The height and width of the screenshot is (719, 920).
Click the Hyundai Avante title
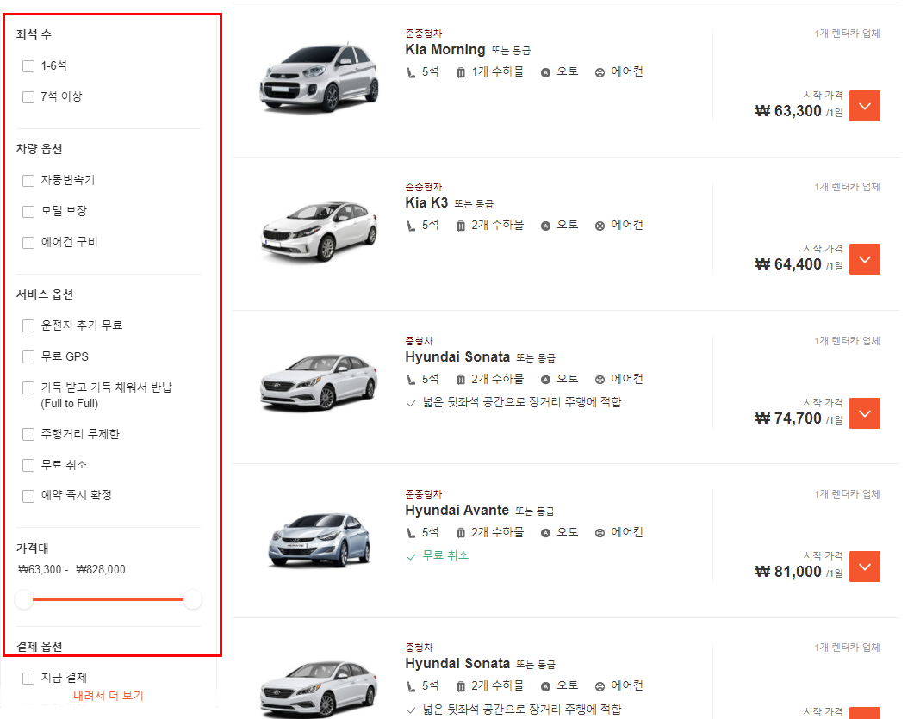(x=457, y=511)
